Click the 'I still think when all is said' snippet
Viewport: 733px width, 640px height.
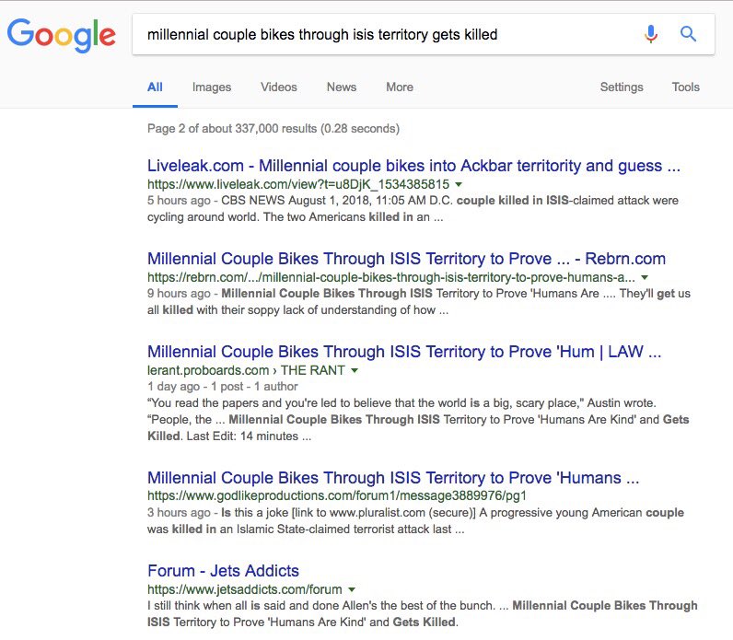pos(422,614)
